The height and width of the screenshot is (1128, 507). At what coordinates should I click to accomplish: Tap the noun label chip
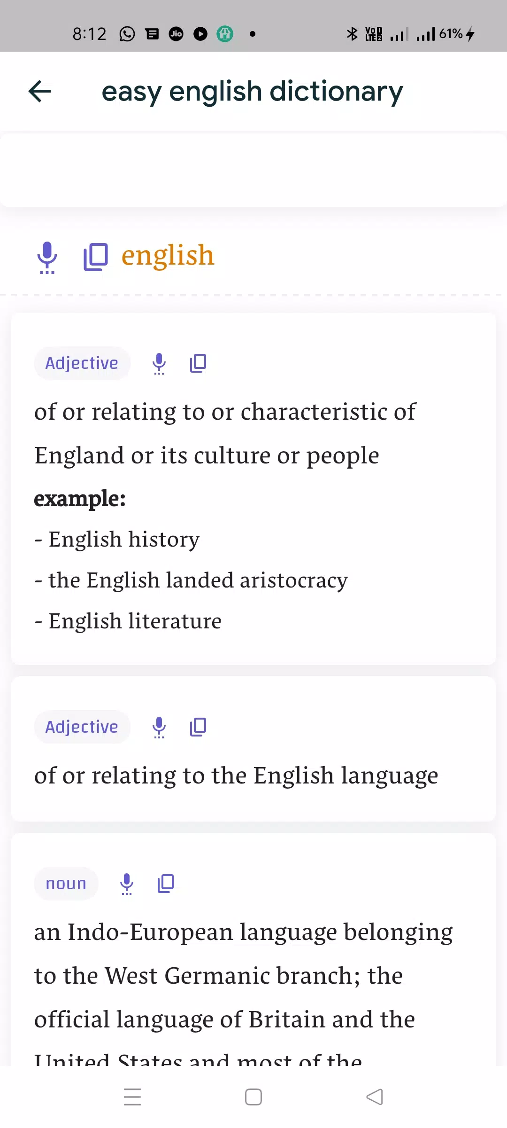click(x=66, y=884)
